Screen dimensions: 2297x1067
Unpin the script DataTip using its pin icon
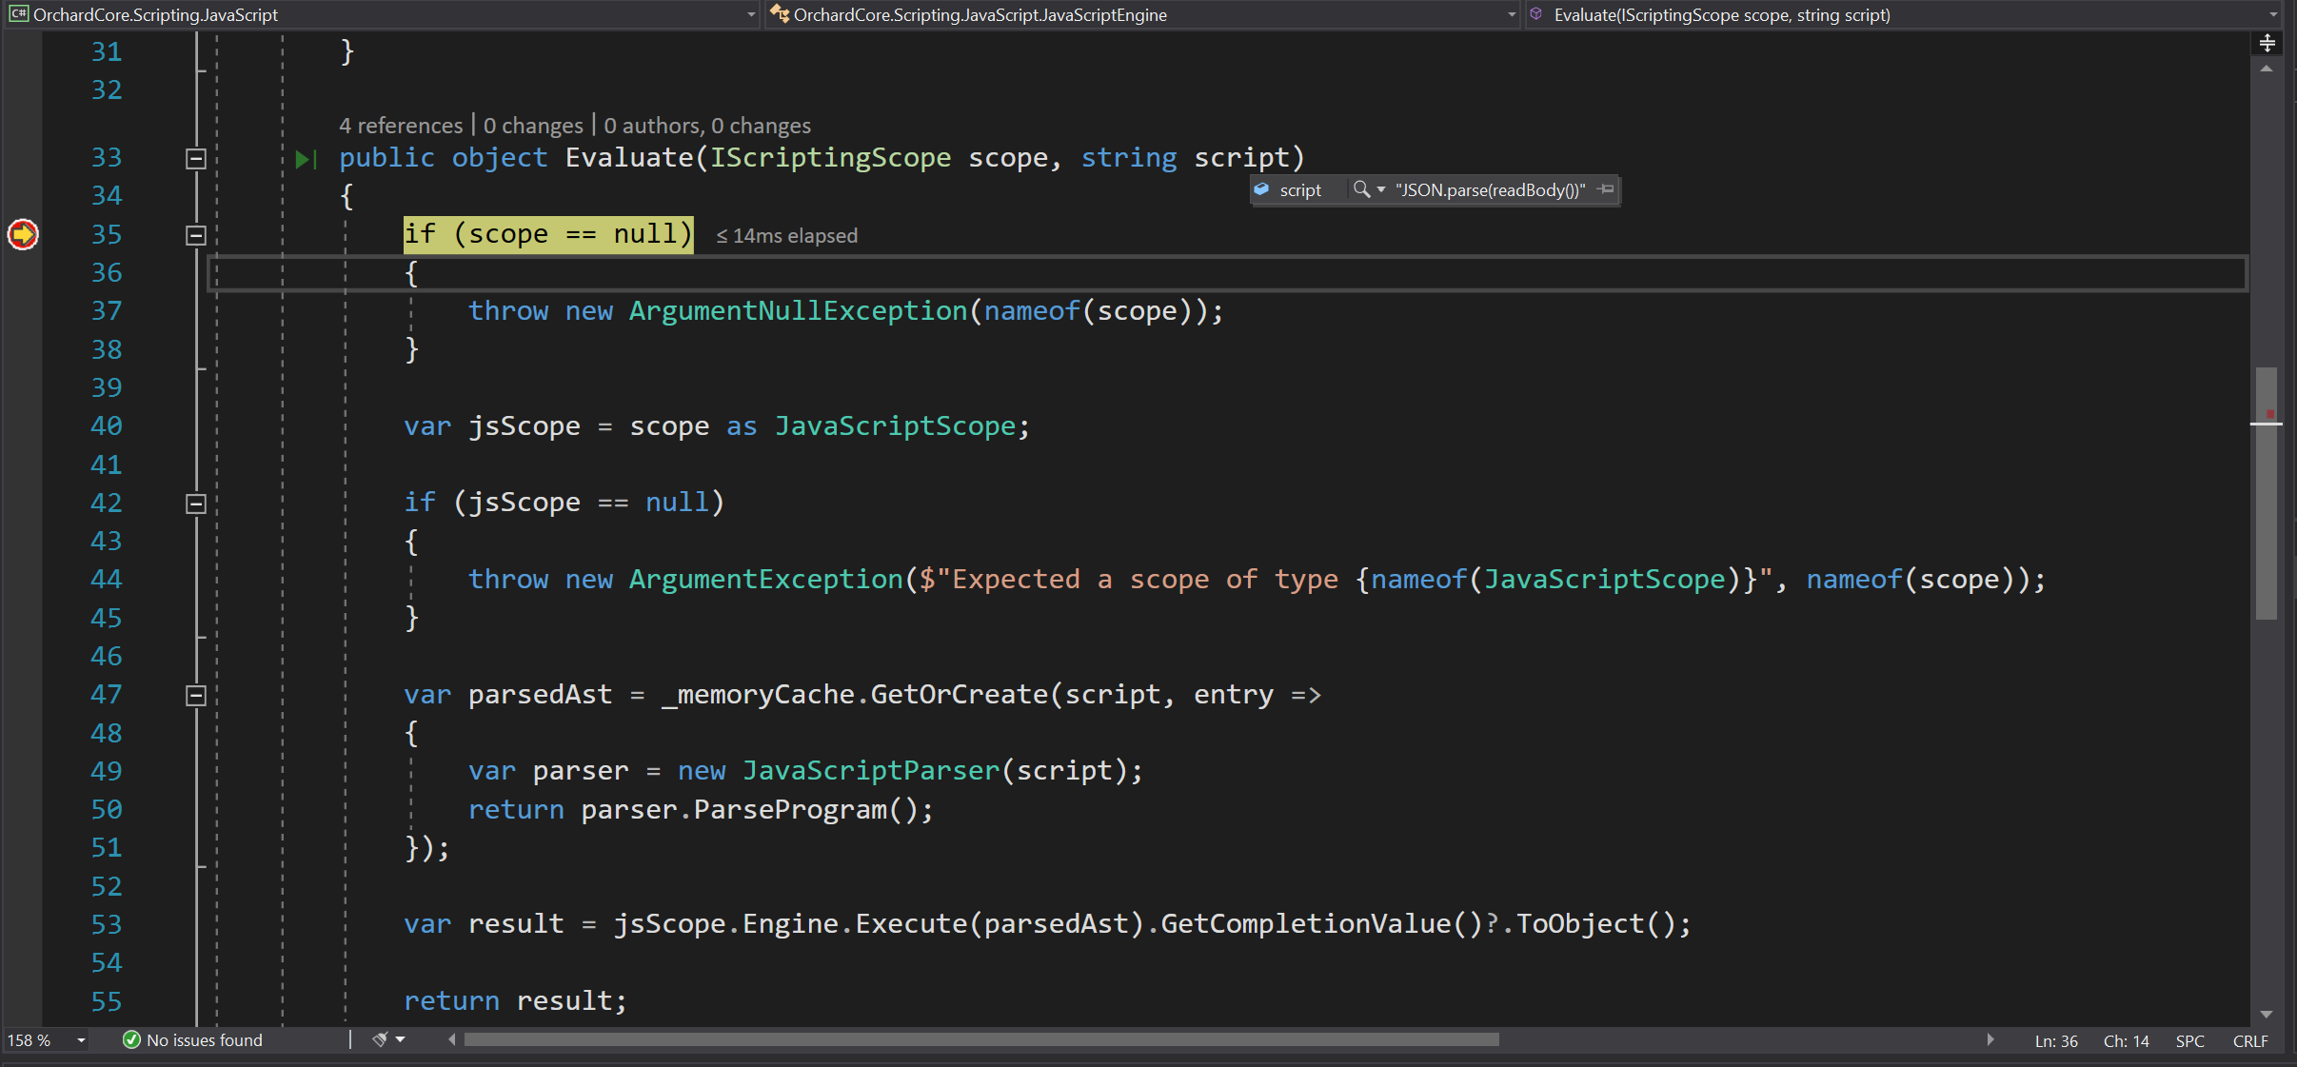click(1604, 189)
